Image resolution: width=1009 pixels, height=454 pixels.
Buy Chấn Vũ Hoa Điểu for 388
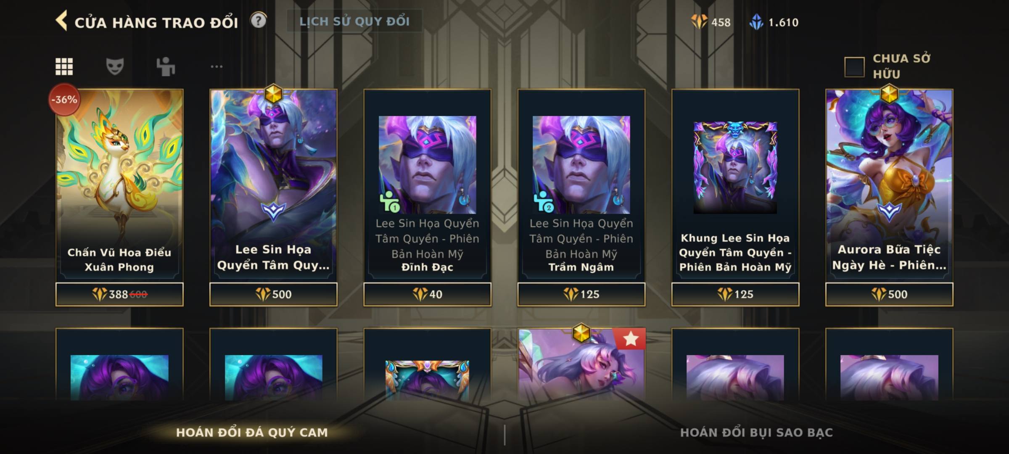coord(119,294)
